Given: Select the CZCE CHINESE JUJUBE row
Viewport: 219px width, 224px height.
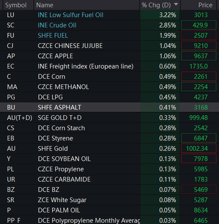Looking at the screenshot, I should 109,46.
